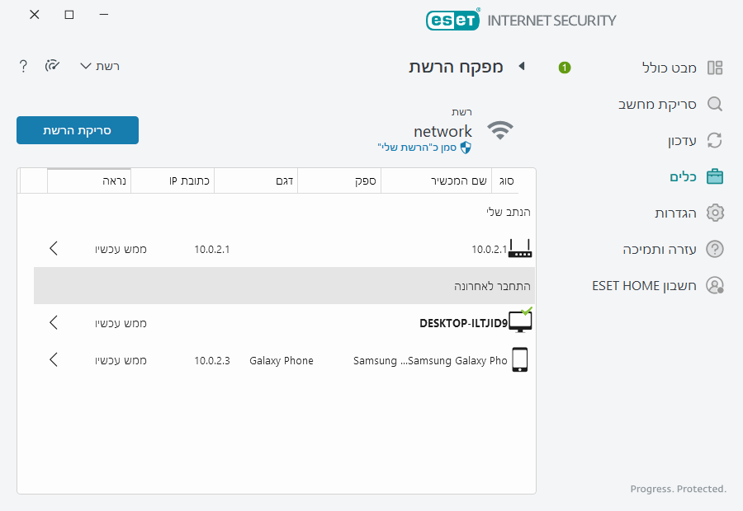Open the רשת dropdown menu

[100, 66]
